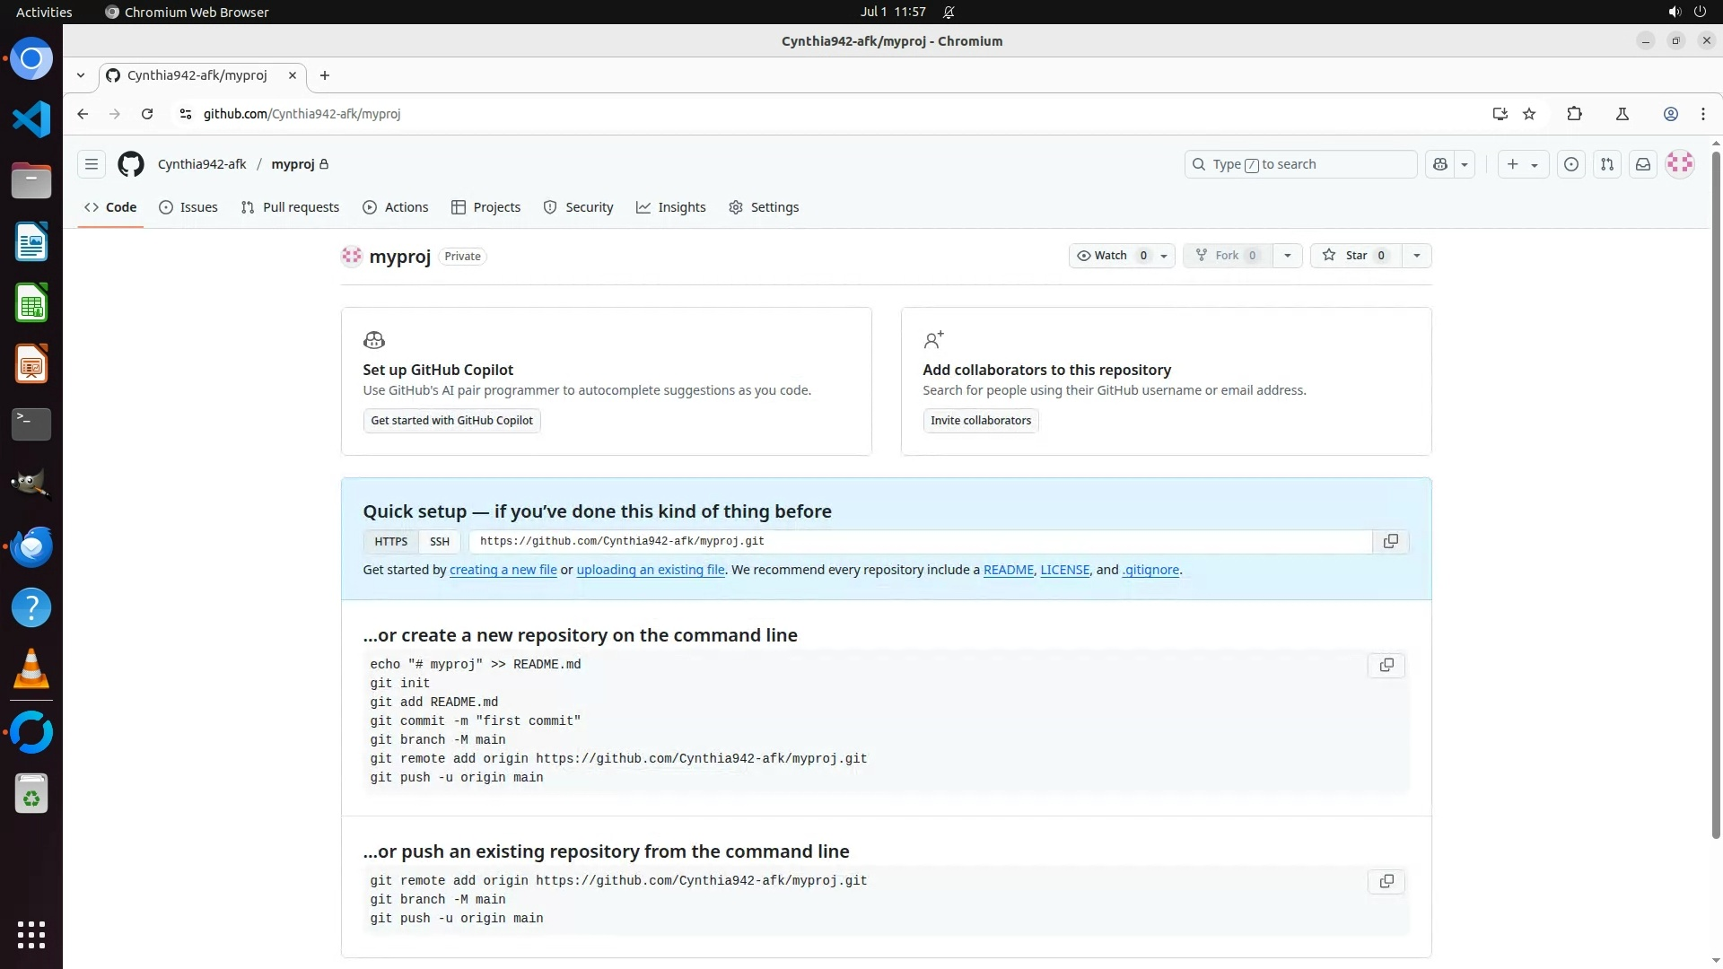Click the GitHub Octocat logo
Viewport: 1723px width, 969px height.
[131, 164]
